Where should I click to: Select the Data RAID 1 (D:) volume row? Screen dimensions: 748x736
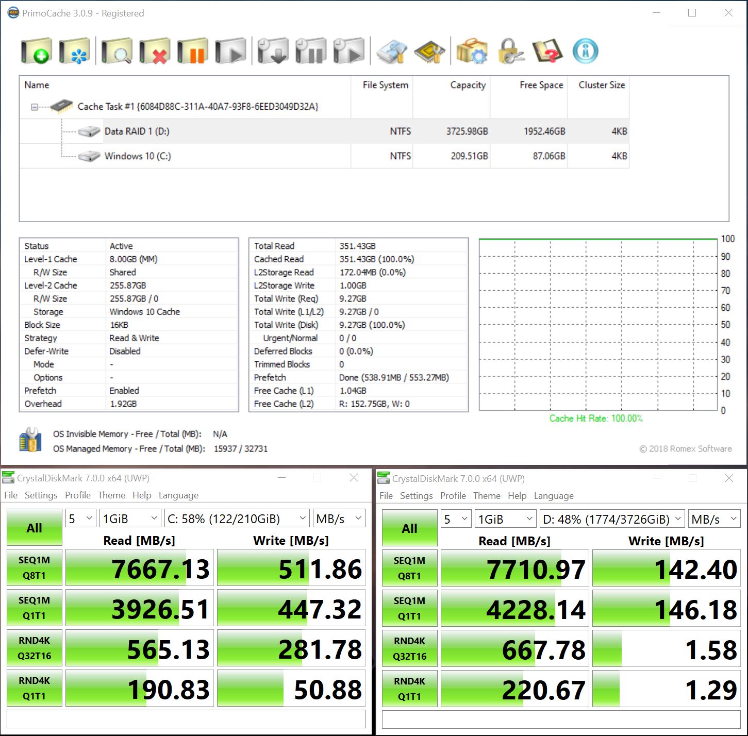tap(324, 131)
